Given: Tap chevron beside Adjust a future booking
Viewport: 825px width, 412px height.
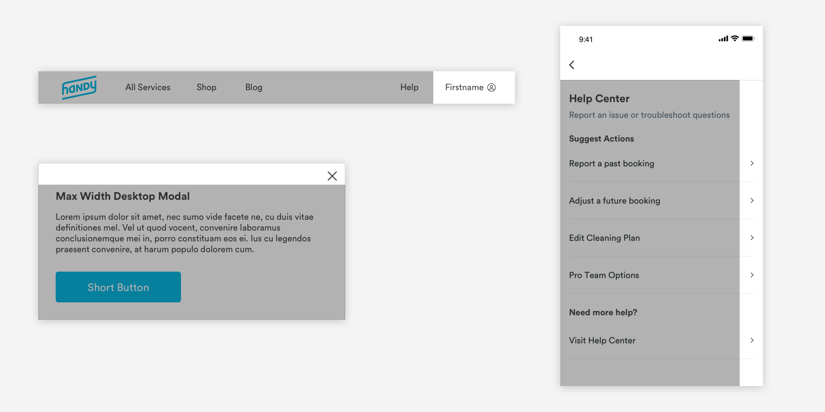Looking at the screenshot, I should point(752,200).
